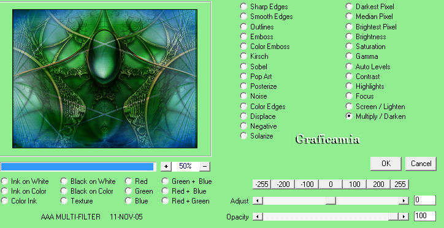Zoom in with the plus button
444x228 pixels.
click(166, 166)
